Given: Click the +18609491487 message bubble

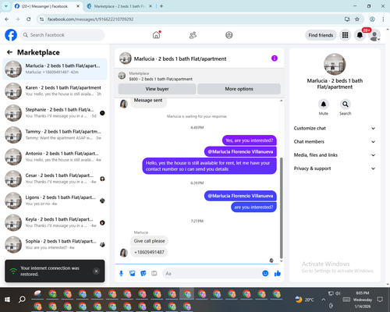Looking at the screenshot, I should pyautogui.click(x=149, y=252).
